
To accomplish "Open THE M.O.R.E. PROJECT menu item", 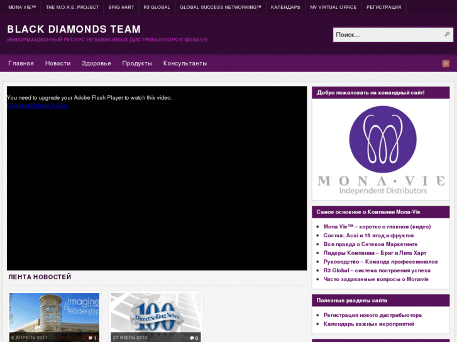I will point(72,7).
